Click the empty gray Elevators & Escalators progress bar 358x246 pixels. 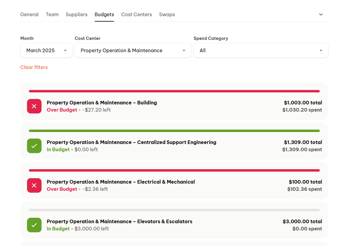(174, 210)
